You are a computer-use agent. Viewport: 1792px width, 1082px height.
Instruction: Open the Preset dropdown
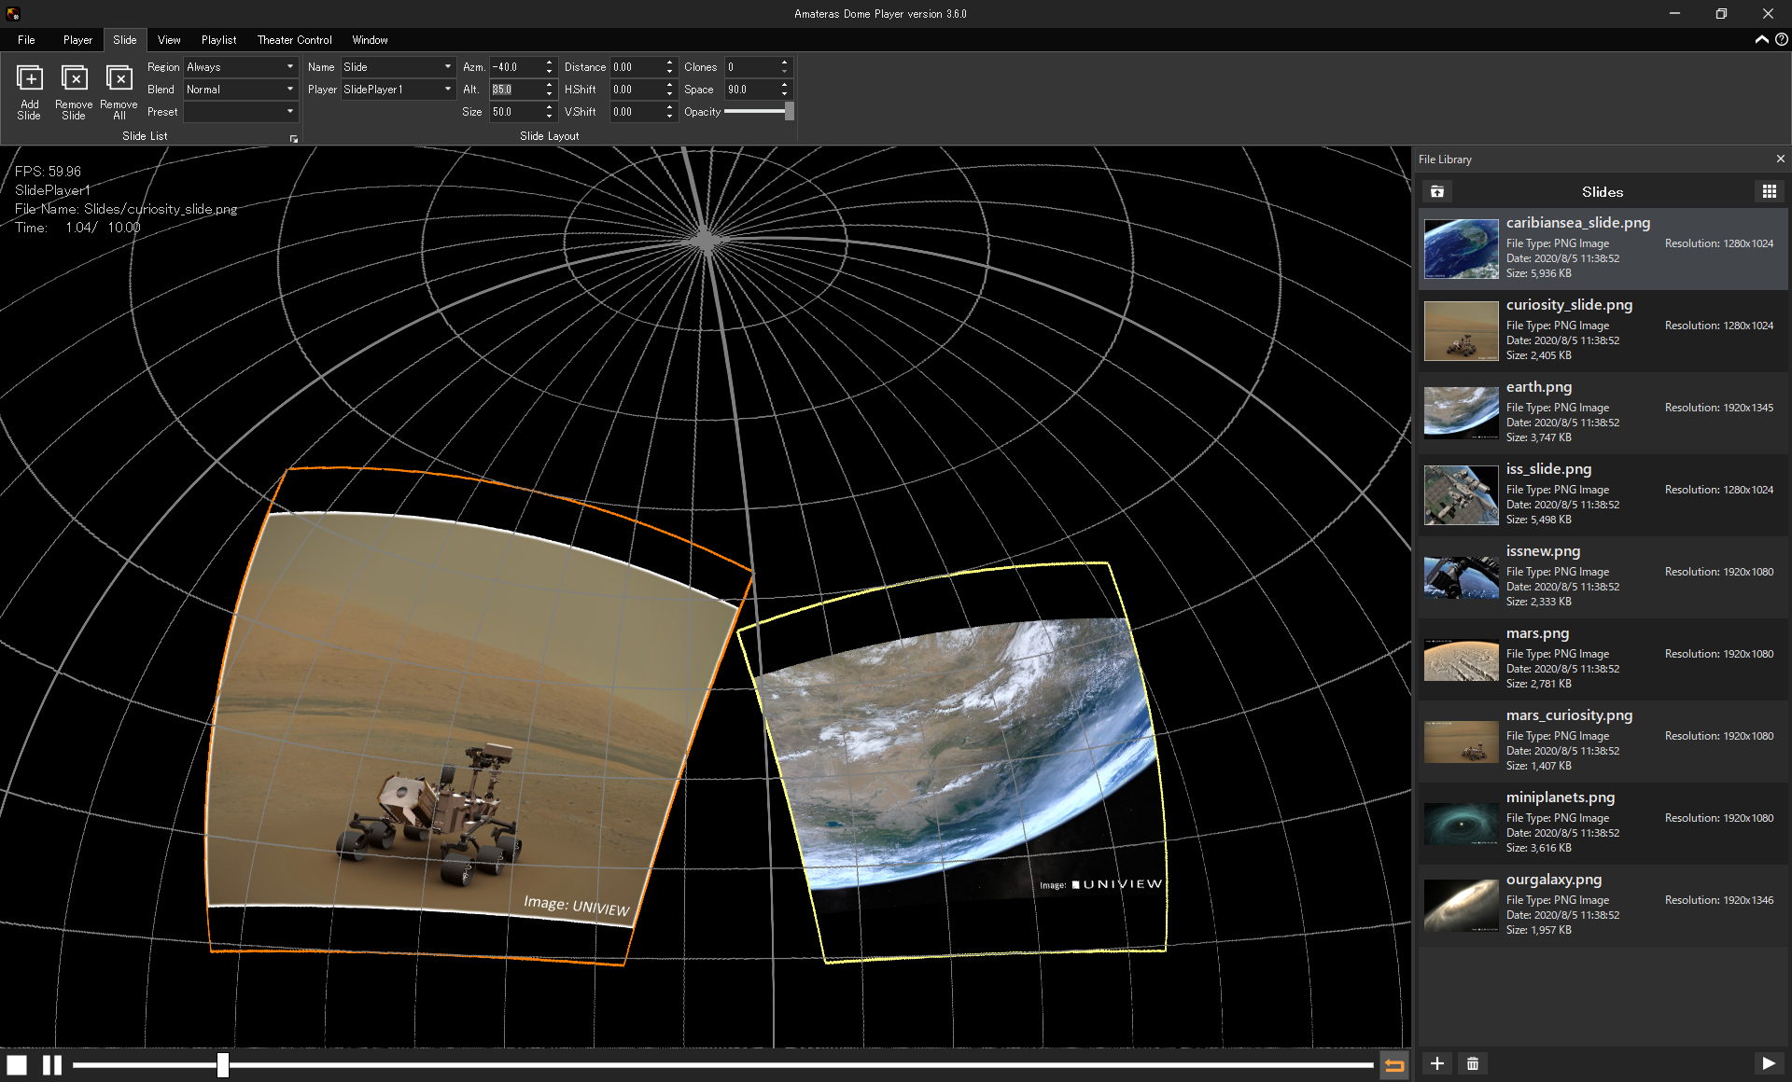tap(240, 111)
